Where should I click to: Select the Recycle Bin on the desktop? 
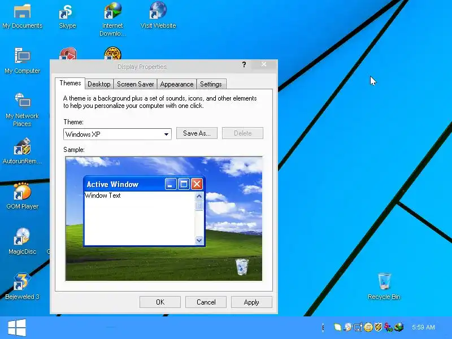click(x=384, y=286)
